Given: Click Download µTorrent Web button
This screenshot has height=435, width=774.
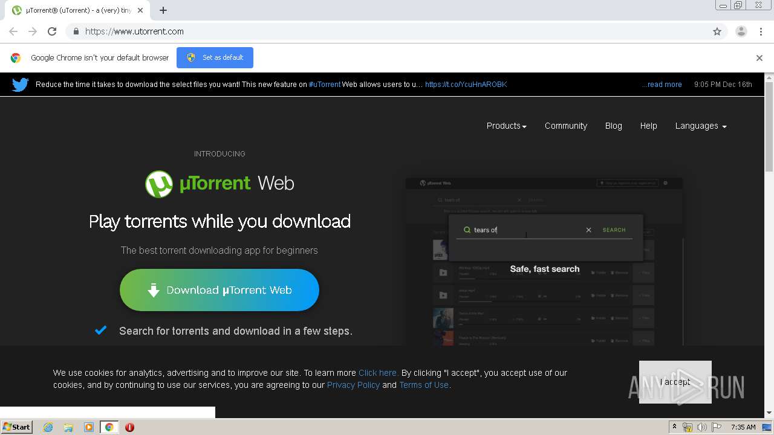Looking at the screenshot, I should 220,290.
